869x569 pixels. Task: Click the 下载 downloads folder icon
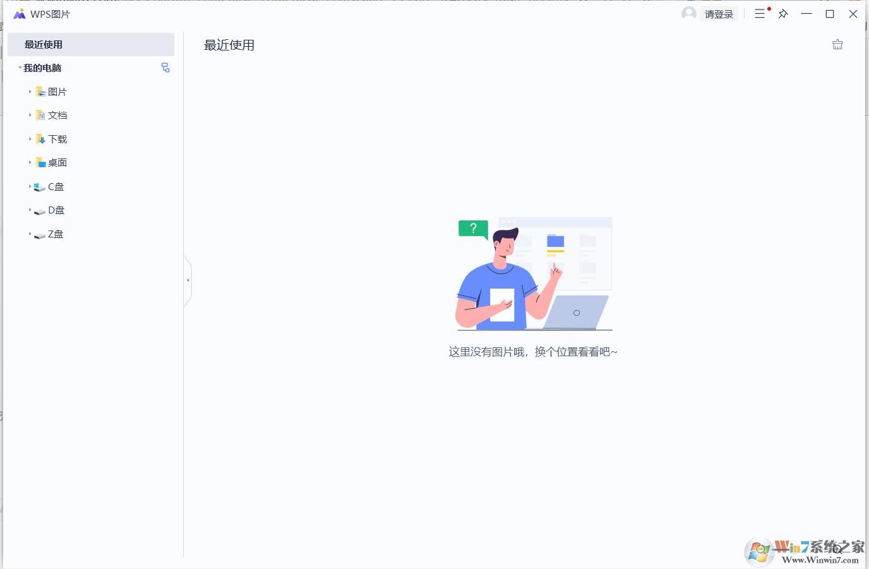[40, 138]
